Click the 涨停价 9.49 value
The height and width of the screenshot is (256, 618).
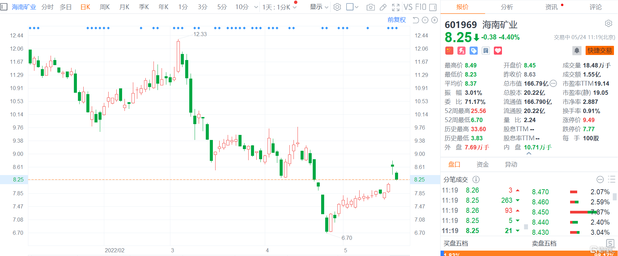(x=589, y=120)
